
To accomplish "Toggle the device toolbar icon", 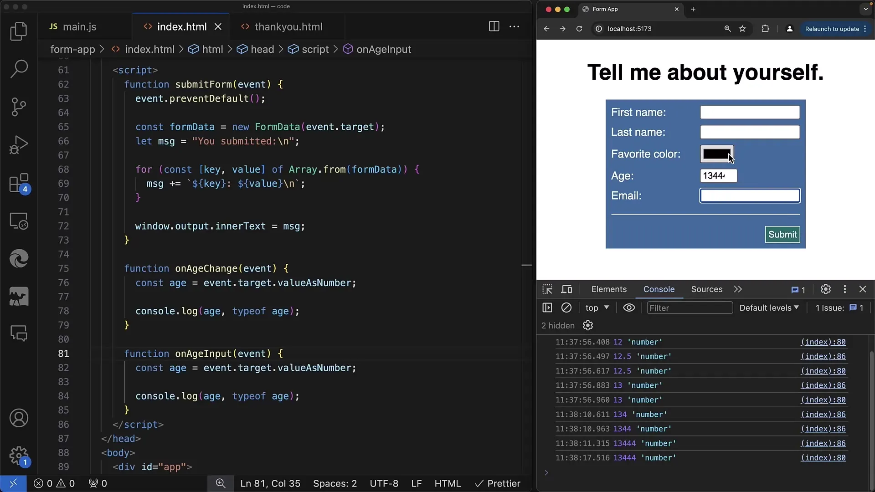I will [x=567, y=289].
